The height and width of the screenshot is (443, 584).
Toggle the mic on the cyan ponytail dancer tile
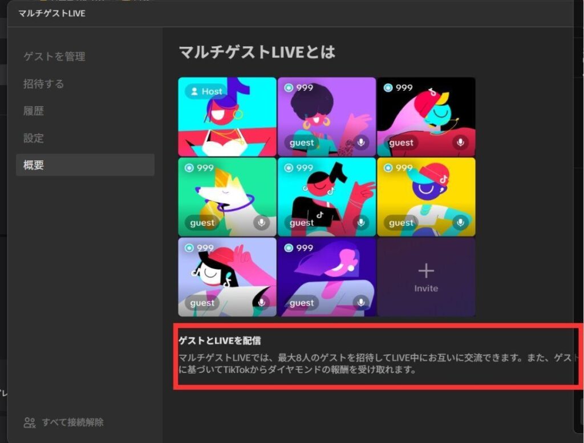pos(361,223)
